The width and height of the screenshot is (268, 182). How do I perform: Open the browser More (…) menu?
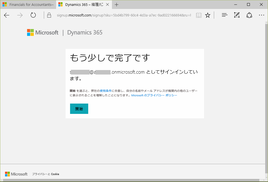tap(262, 15)
